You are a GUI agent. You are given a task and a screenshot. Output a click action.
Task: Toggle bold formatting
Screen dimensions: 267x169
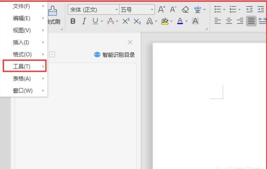73,21
